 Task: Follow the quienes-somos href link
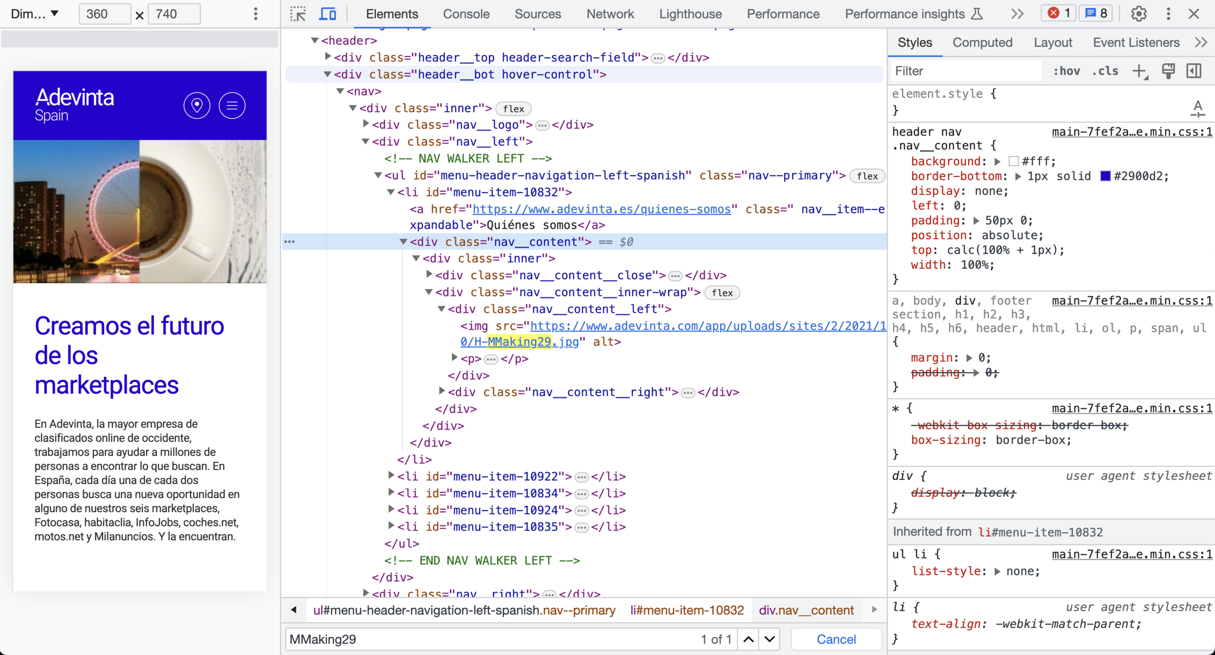click(x=601, y=209)
